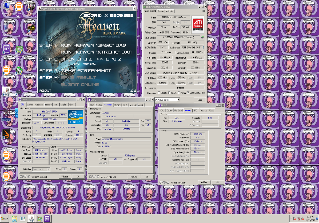Click the CPU-Z taskbar icon
Viewport: 319px width, 223px height.
[x=47, y=219]
